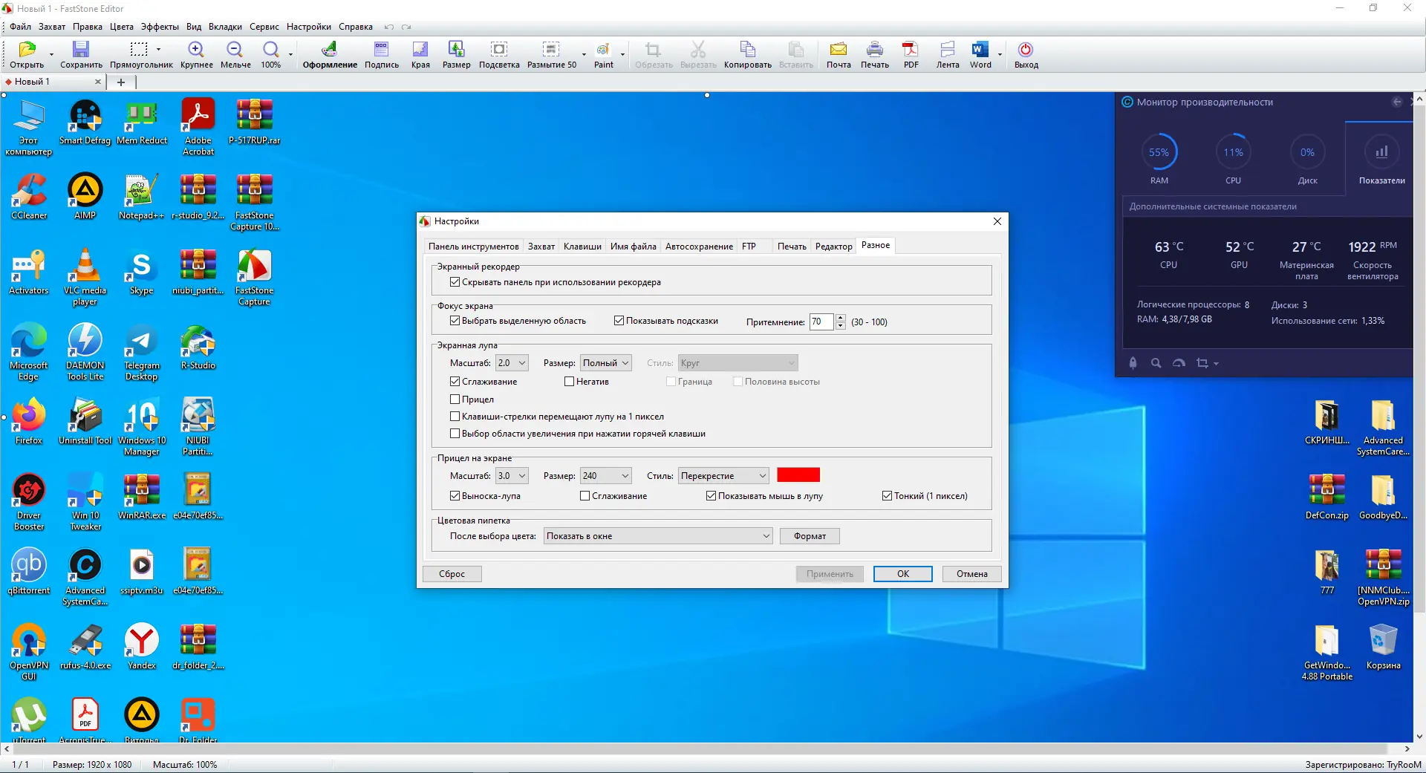Open crosshair Масштаб 3.0 dropdown

point(512,476)
